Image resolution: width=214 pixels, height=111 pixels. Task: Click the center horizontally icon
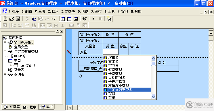point(43,25)
